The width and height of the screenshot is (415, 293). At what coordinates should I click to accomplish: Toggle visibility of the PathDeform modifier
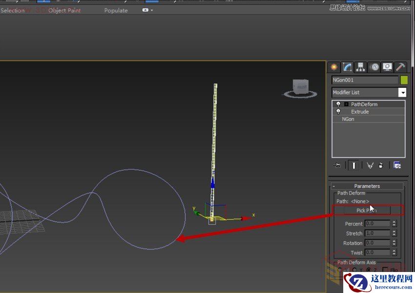pyautogui.click(x=338, y=104)
